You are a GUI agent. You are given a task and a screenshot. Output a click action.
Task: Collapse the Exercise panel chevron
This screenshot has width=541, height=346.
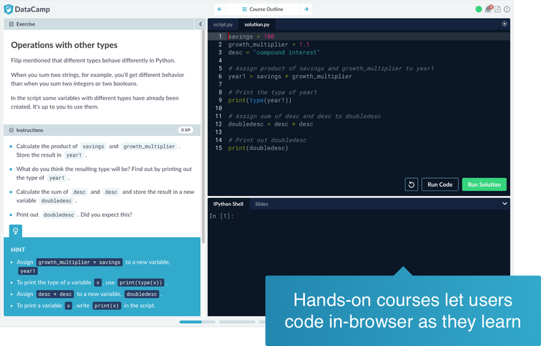click(199, 24)
